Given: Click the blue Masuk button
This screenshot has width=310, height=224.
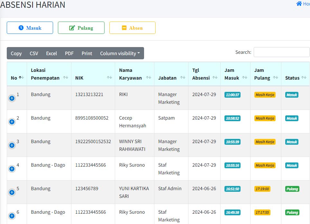Looking at the screenshot, I should [30, 28].
